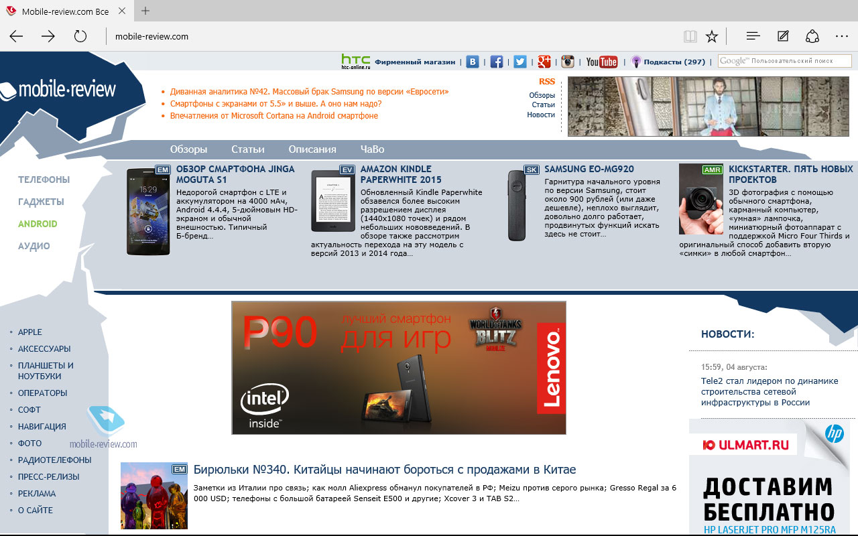Image resolution: width=858 pixels, height=536 pixels.
Task: Select ТЕЛЕФОНЫ in the side menu
Action: coord(44,180)
